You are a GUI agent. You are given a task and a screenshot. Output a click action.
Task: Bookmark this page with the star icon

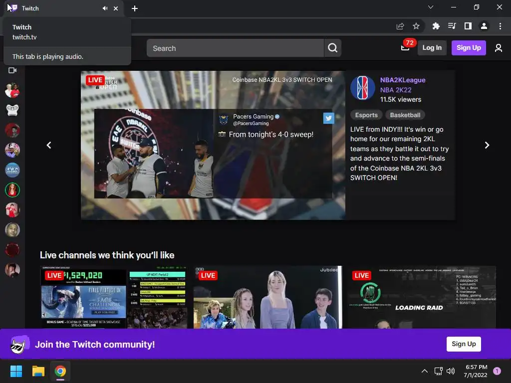(x=416, y=26)
